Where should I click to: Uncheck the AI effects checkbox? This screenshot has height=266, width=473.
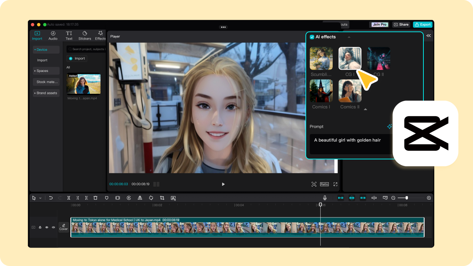point(312,37)
